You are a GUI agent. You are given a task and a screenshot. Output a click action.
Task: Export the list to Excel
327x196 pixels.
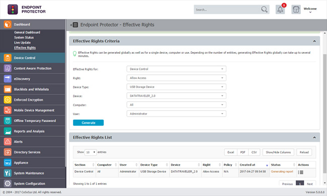click(x=230, y=152)
